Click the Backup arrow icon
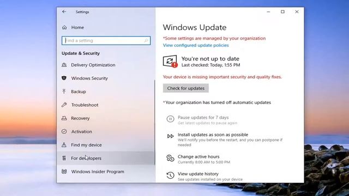This screenshot has height=196, width=349. click(64, 91)
